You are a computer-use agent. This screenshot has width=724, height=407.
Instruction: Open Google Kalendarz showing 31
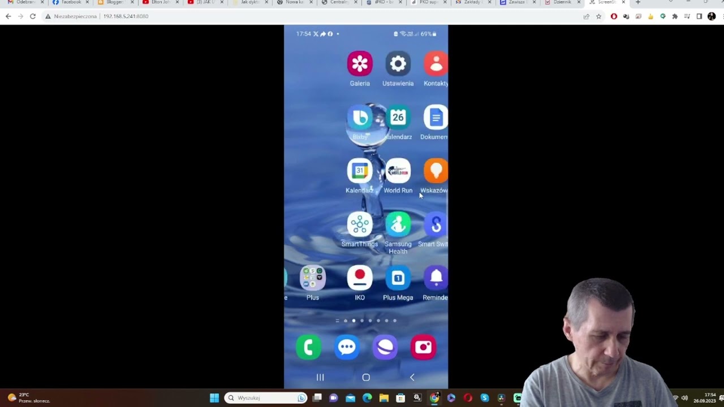(x=360, y=171)
